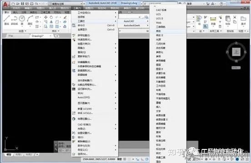Click the Options (选项) menu icon at bottom
Screen dimensions: 251x163
[x=74, y=154]
